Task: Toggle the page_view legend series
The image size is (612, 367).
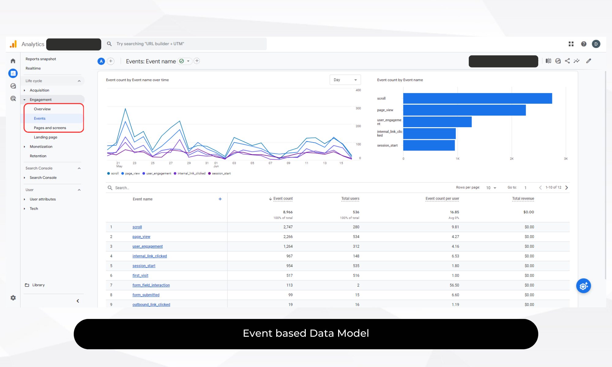Action: point(131,173)
